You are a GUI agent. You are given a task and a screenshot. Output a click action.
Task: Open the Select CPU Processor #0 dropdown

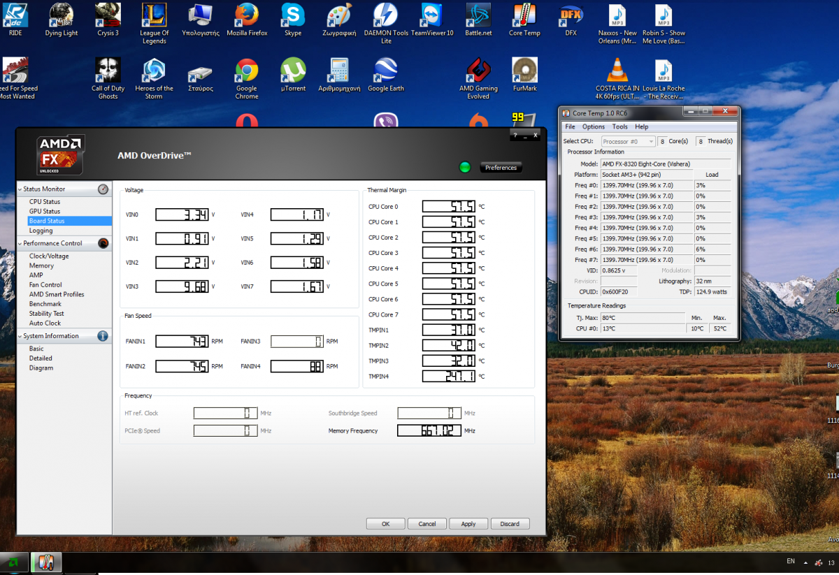[627, 141]
